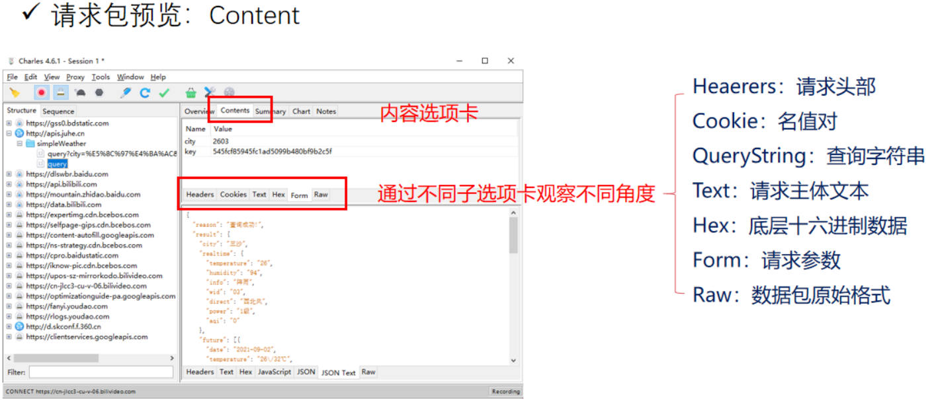
Task: Expand the data.bilibili.com host node
Action: pyautogui.click(x=9, y=205)
